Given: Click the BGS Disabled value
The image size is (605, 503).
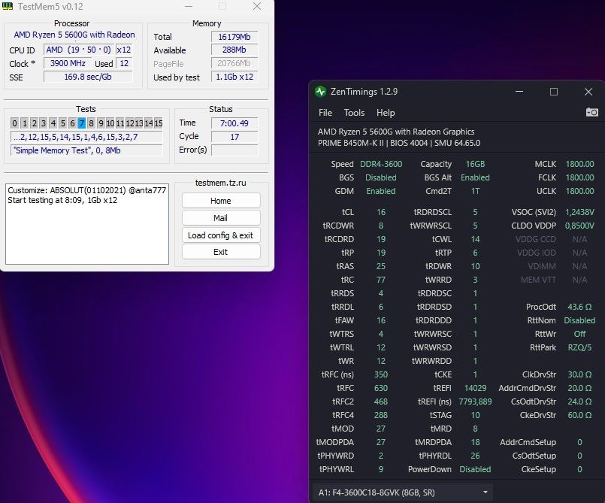Looking at the screenshot, I should pyautogui.click(x=381, y=177).
